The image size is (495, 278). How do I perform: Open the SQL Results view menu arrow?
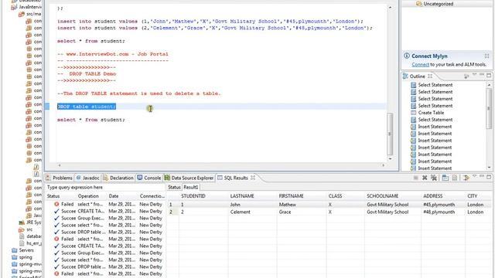(x=474, y=177)
